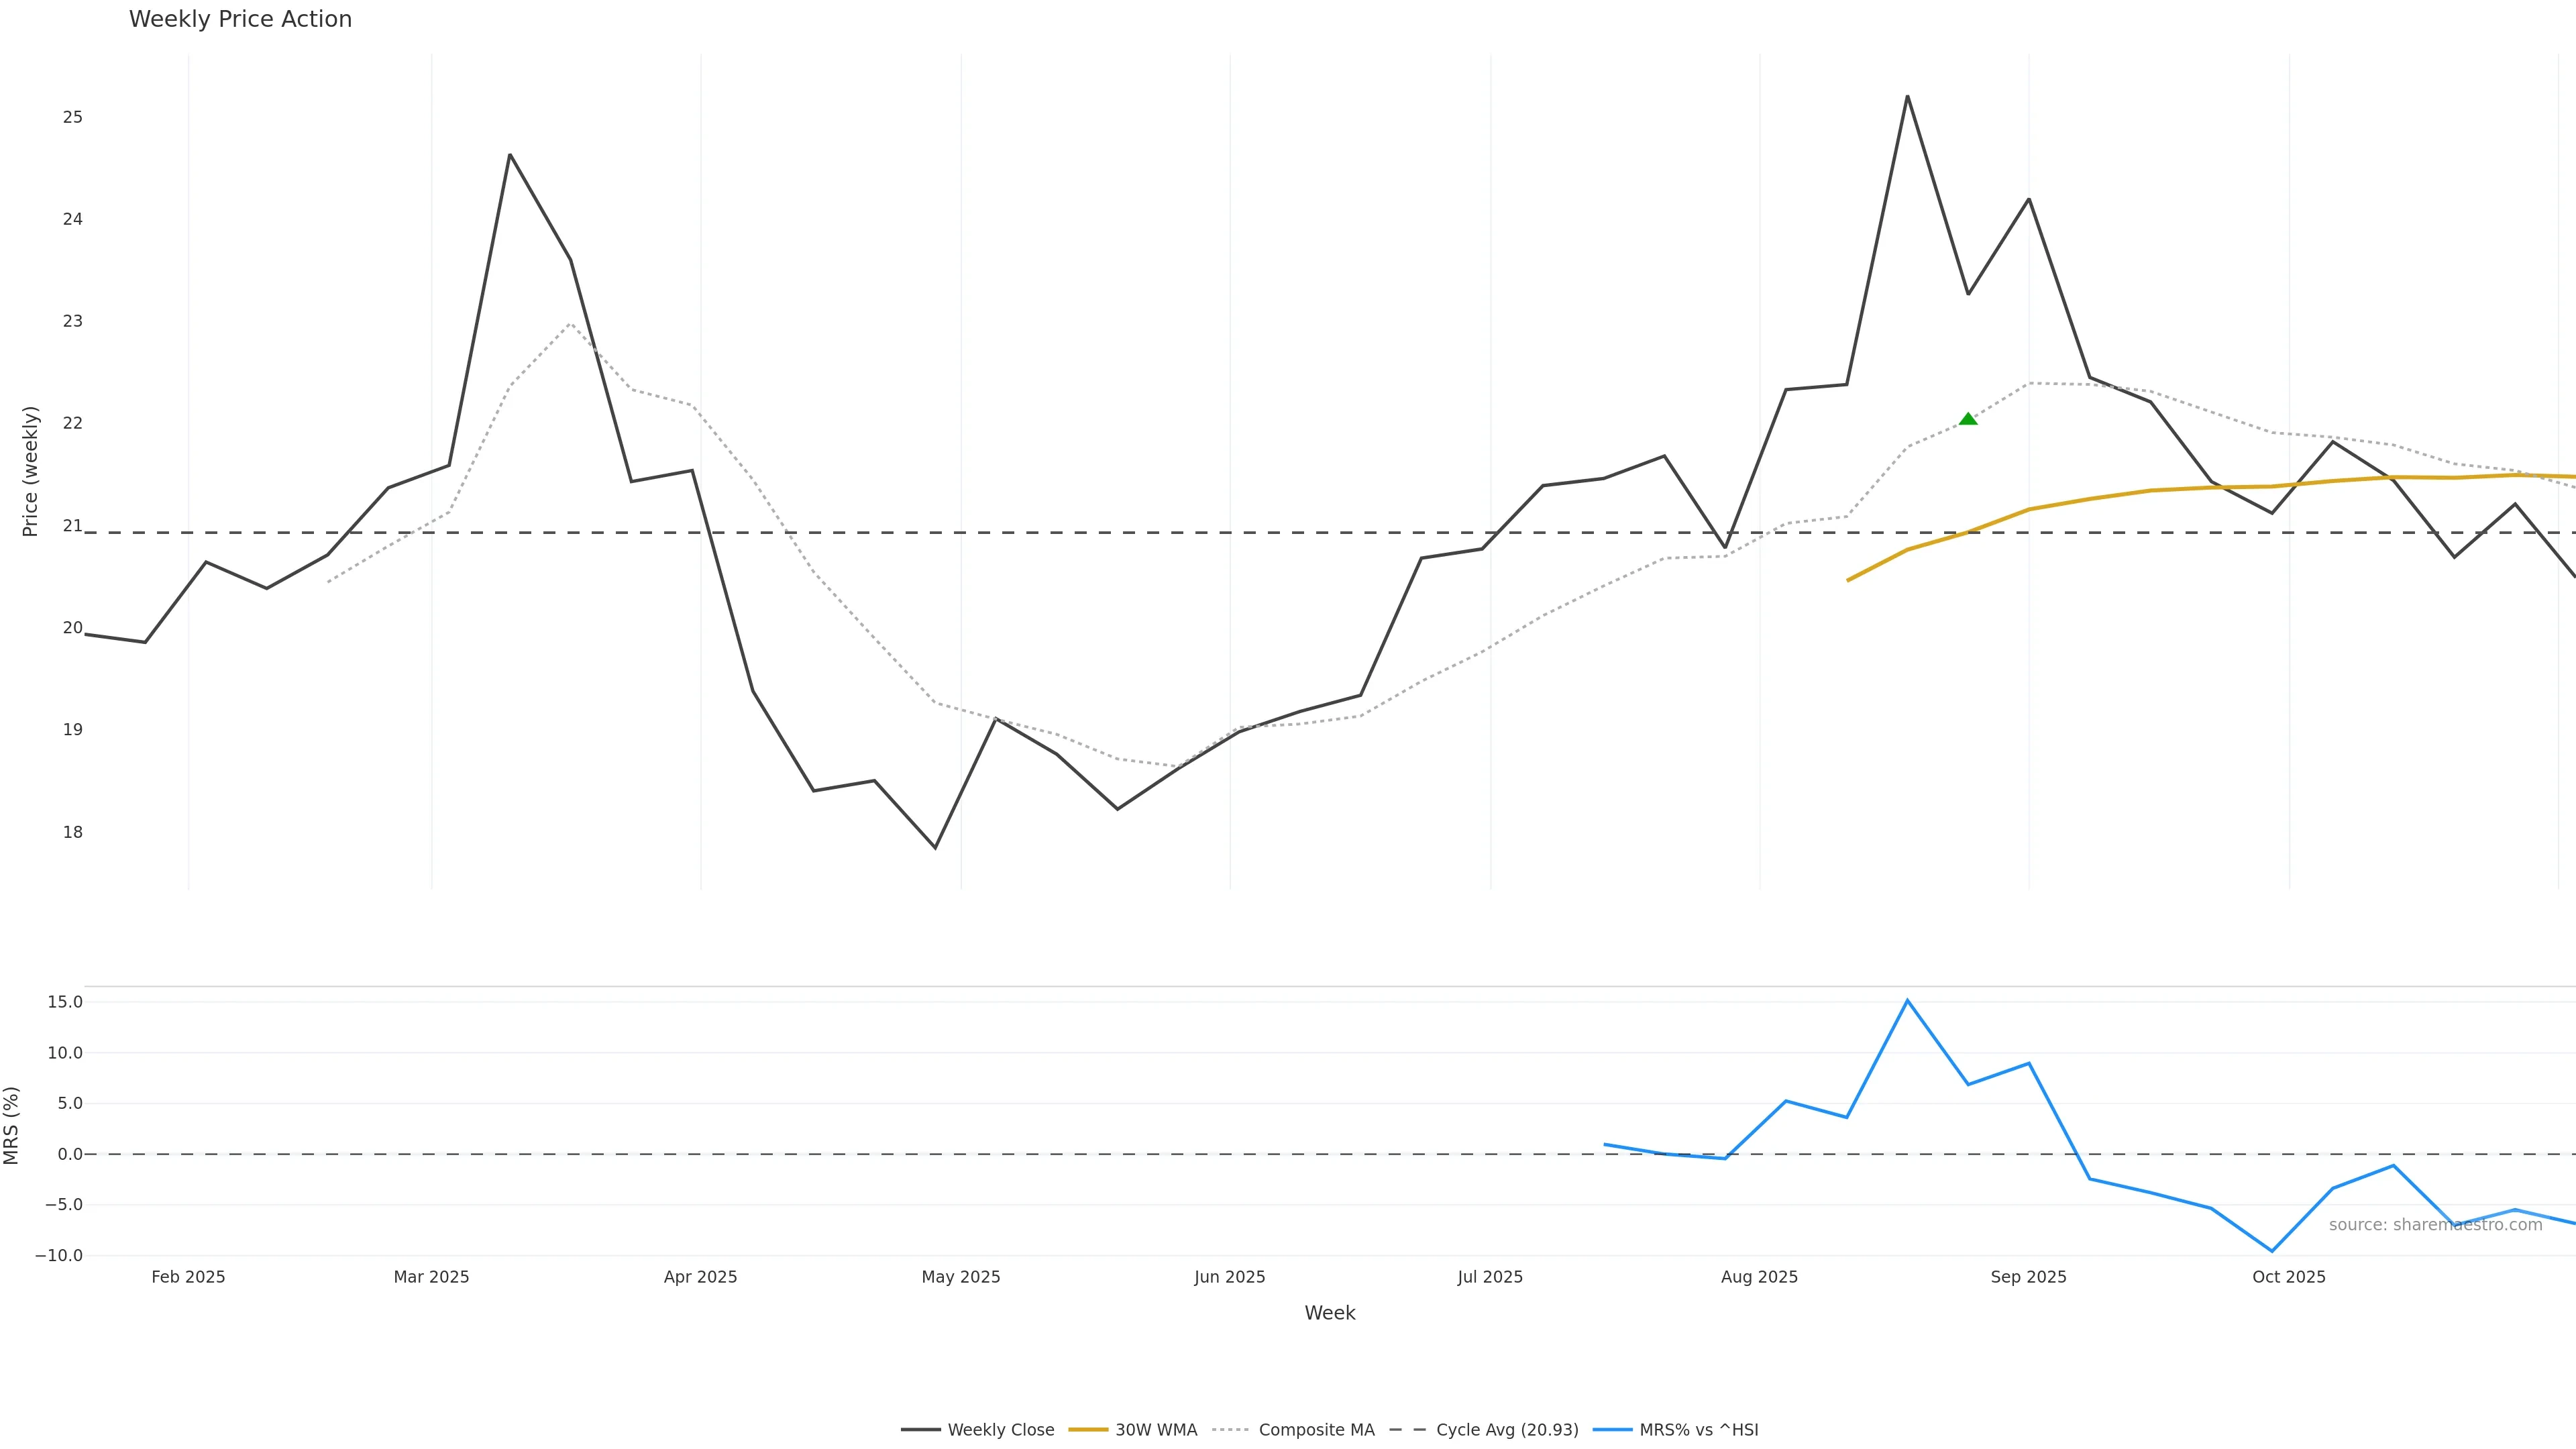Viewport: 2576px width, 1449px height.
Task: Click the blue MRS% vs ^HSI legend swatch
Action: click(x=1612, y=1430)
